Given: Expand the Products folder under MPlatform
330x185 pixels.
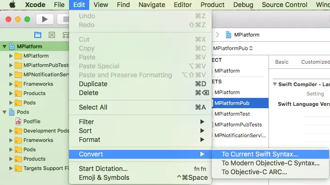Looking at the screenshot, I should (x=11, y=93).
